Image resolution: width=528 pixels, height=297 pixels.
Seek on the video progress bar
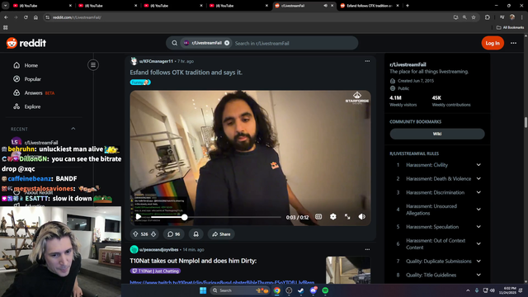tap(215, 217)
